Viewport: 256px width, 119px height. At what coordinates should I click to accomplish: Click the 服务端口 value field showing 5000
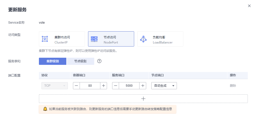click(129, 86)
